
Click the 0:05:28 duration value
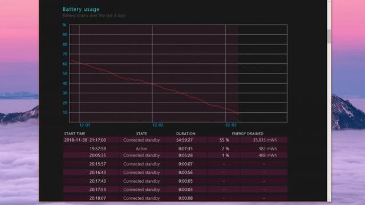point(185,155)
